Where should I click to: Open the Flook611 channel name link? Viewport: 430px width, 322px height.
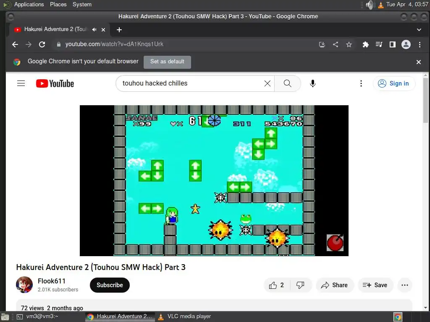[52, 281]
